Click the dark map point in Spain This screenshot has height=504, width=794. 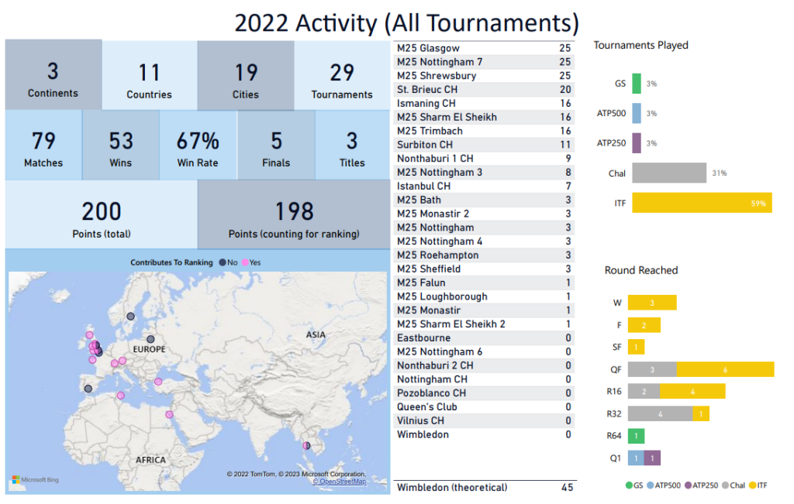[88, 389]
